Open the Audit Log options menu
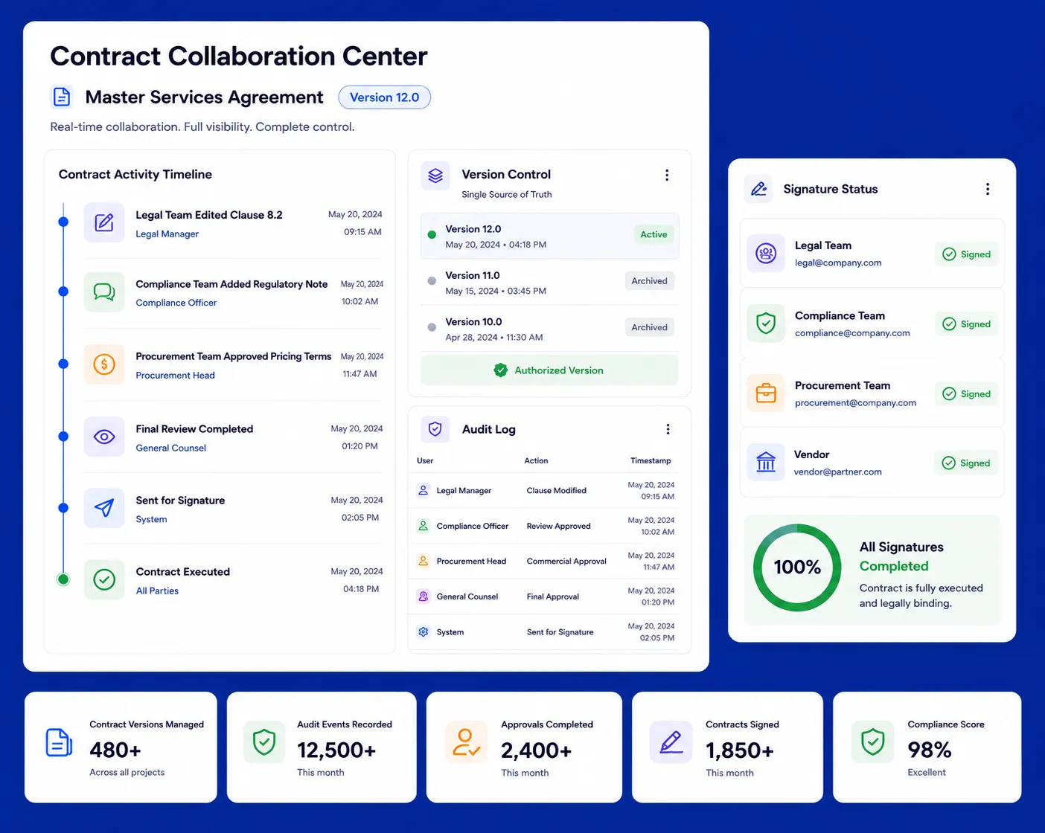 point(668,429)
